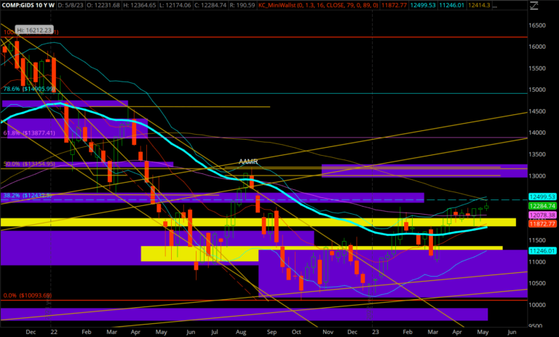
Task: Click the 78.6% Fibonacci level label
Action: point(29,89)
